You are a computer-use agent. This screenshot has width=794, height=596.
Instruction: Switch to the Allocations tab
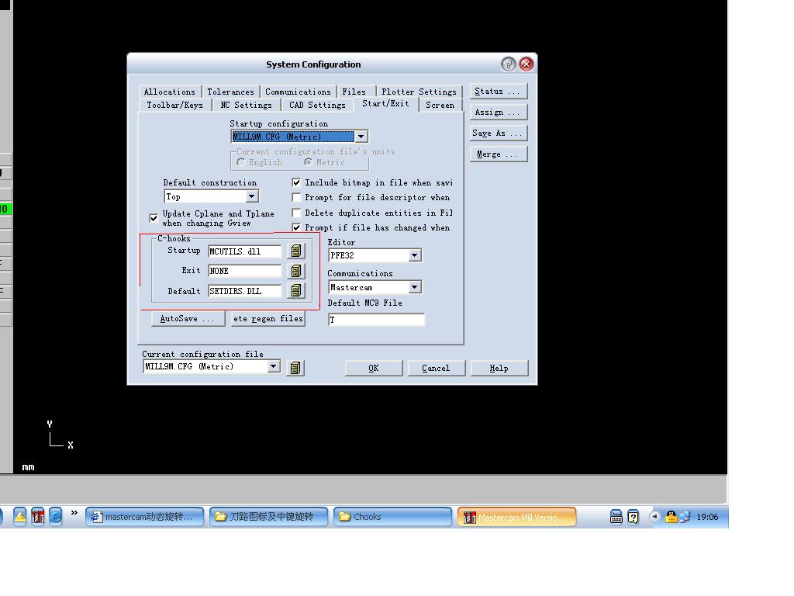tap(170, 92)
